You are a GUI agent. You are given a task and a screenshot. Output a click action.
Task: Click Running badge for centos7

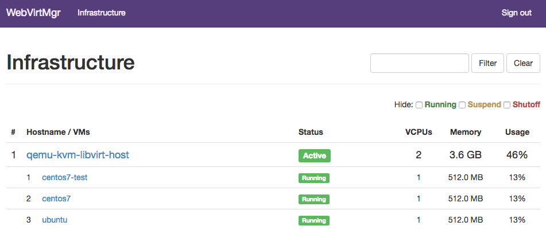click(313, 199)
